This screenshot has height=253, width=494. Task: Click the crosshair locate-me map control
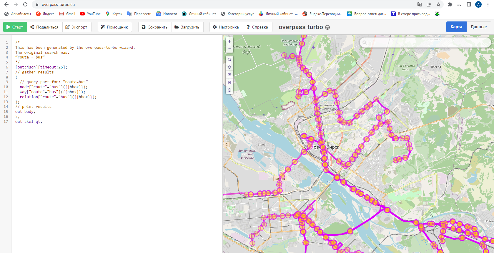229,67
